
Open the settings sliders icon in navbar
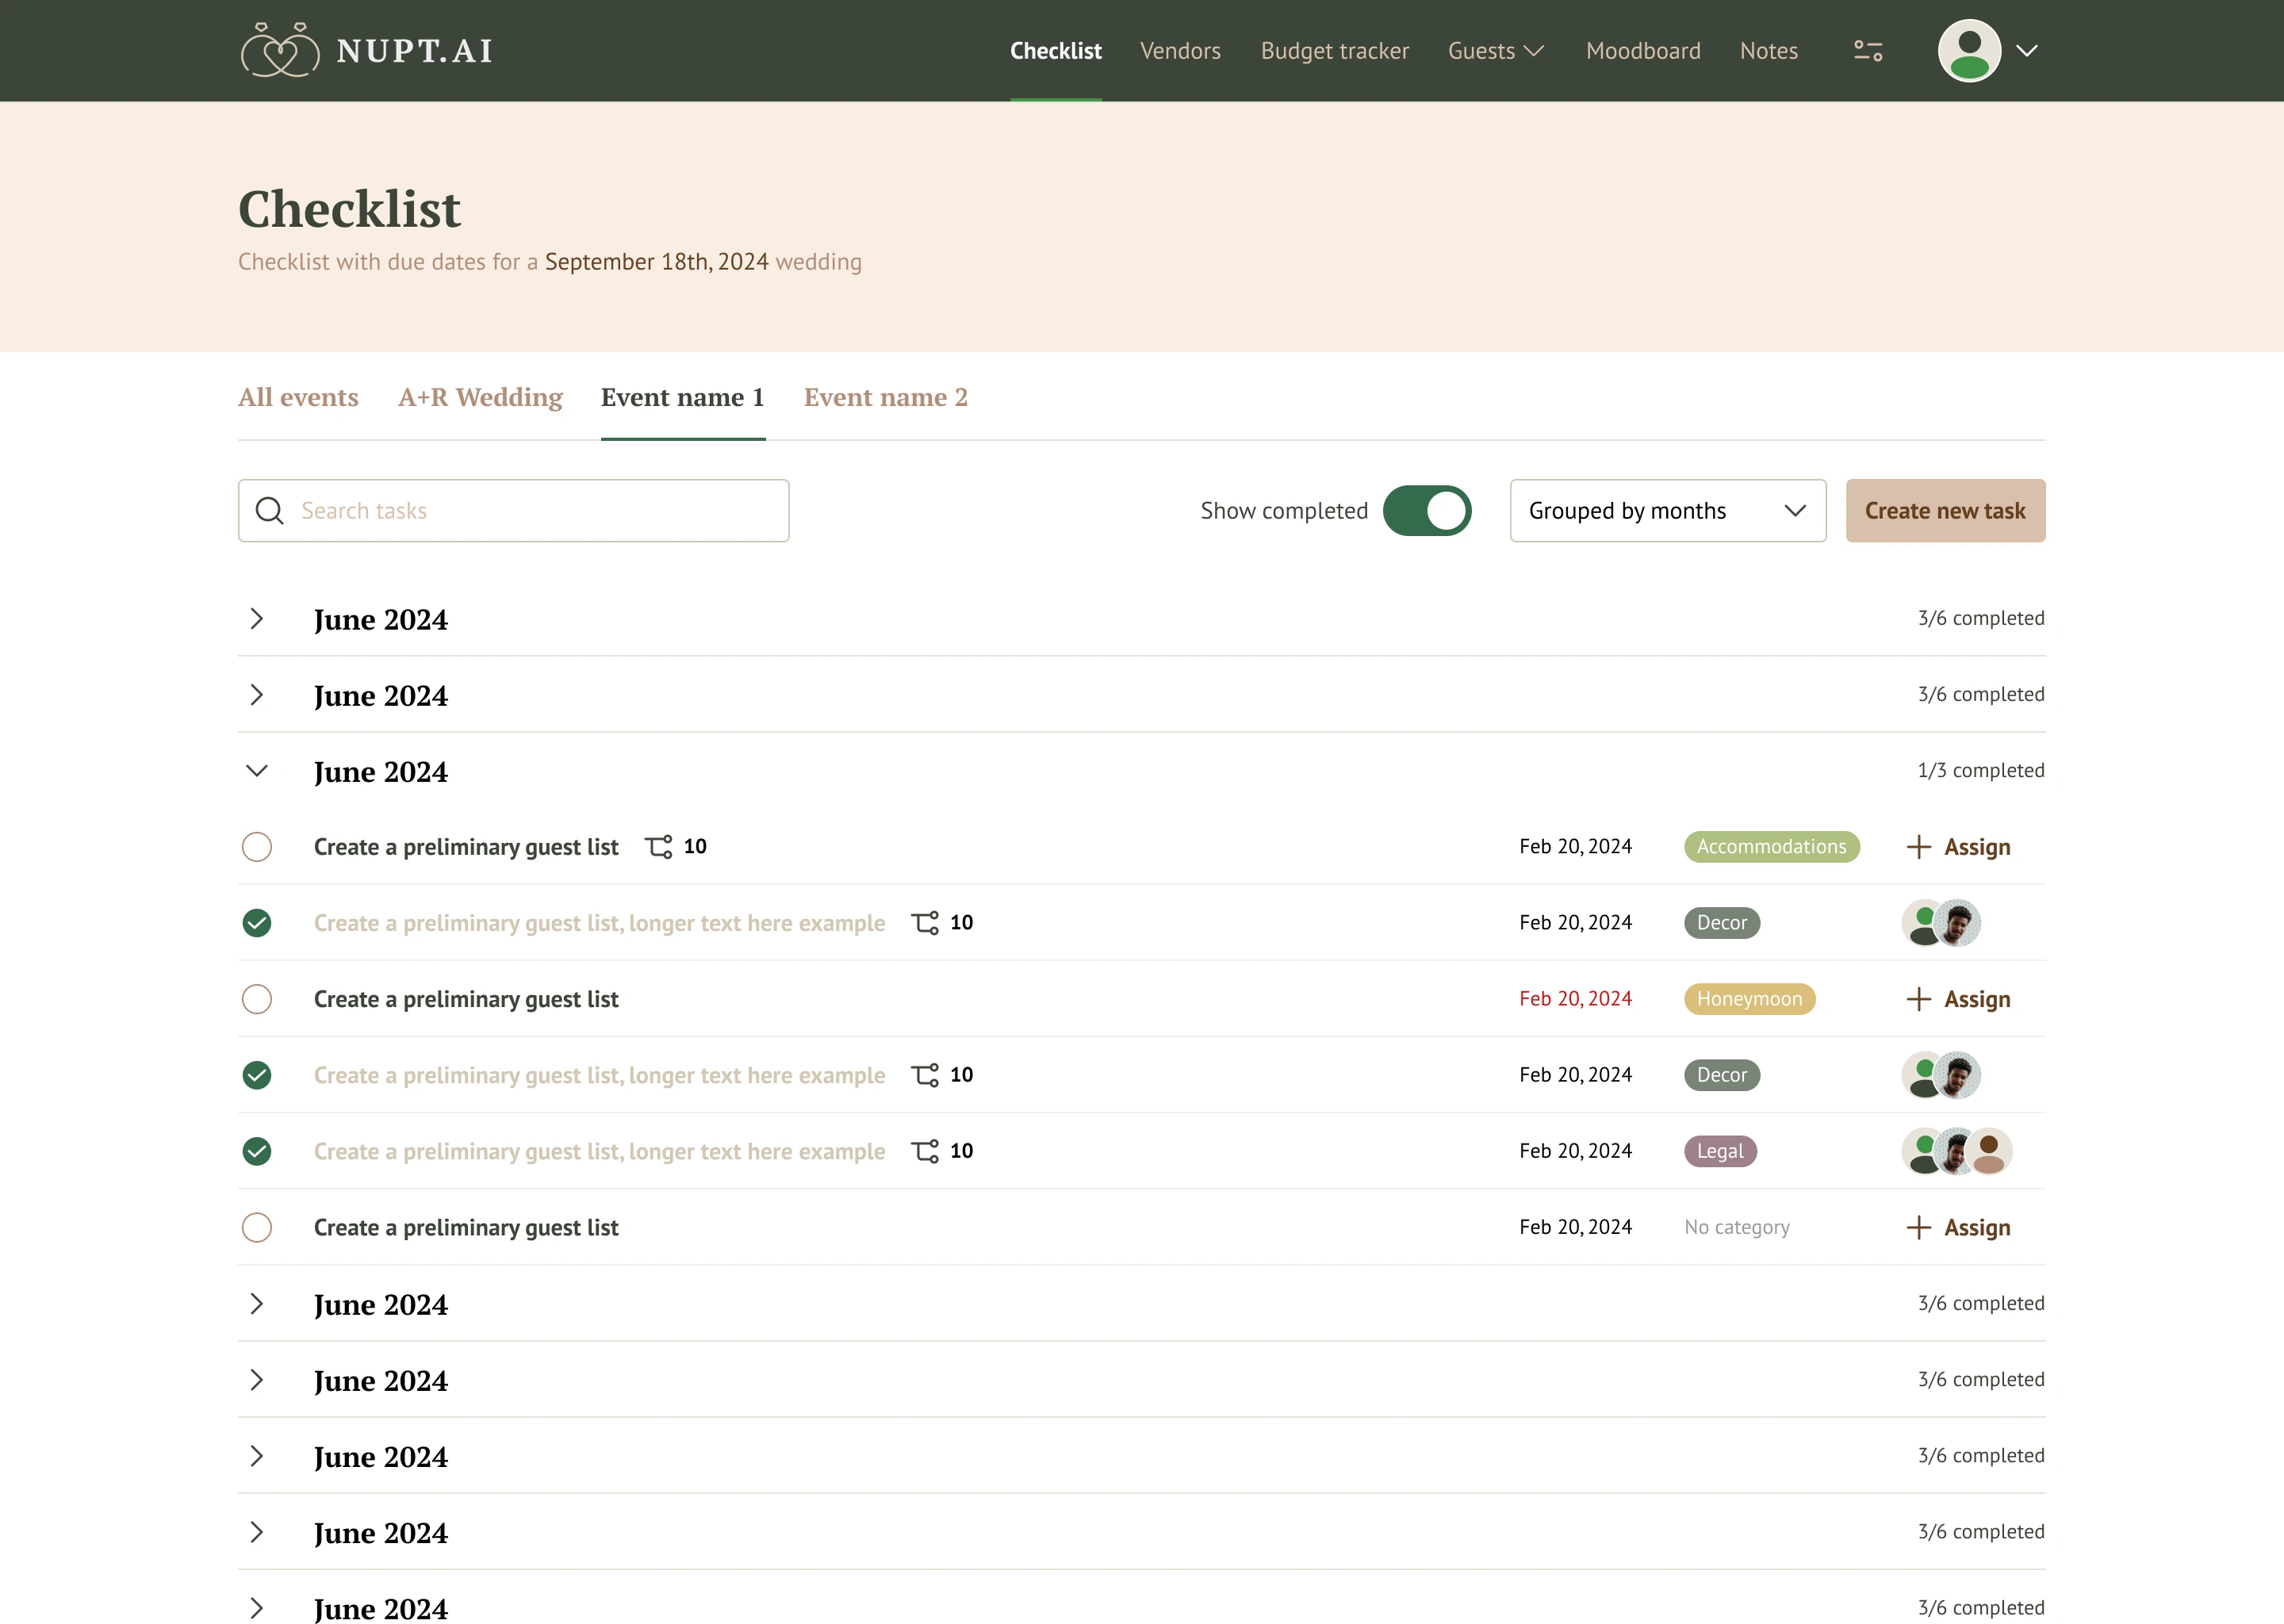point(1867,51)
